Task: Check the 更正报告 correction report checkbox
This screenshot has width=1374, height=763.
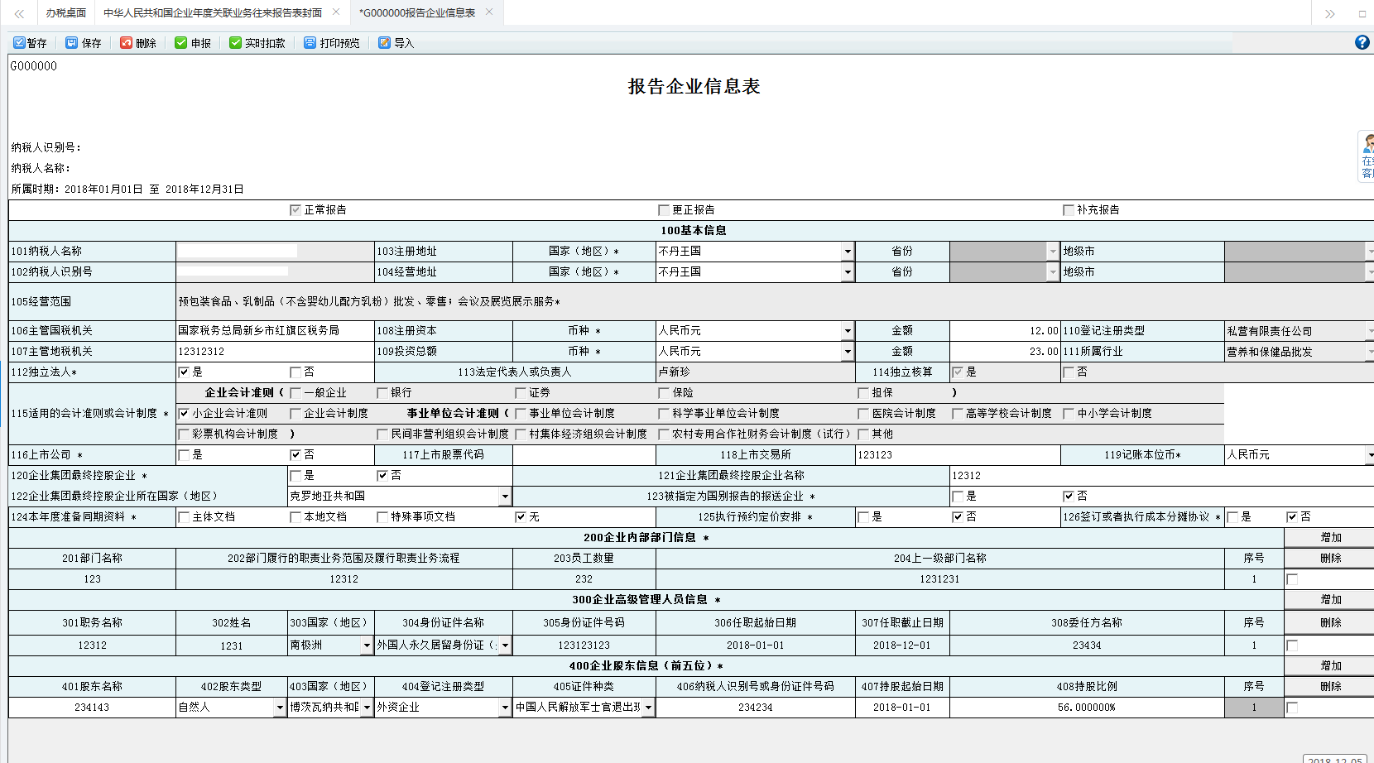Action: click(x=663, y=209)
